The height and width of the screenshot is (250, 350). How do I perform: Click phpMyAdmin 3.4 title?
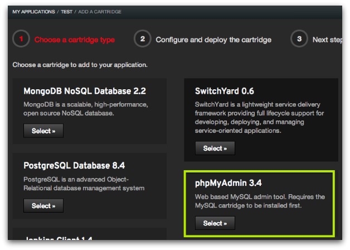click(x=228, y=183)
